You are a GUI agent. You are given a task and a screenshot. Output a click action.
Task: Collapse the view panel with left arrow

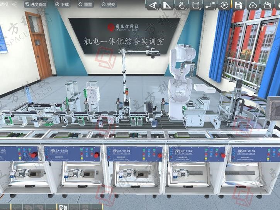(x=14, y=4)
